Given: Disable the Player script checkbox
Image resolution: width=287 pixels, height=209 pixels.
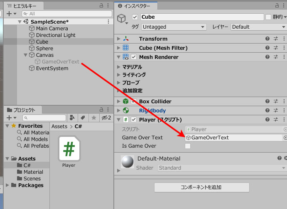Looking at the screenshot, I should tap(134, 120).
